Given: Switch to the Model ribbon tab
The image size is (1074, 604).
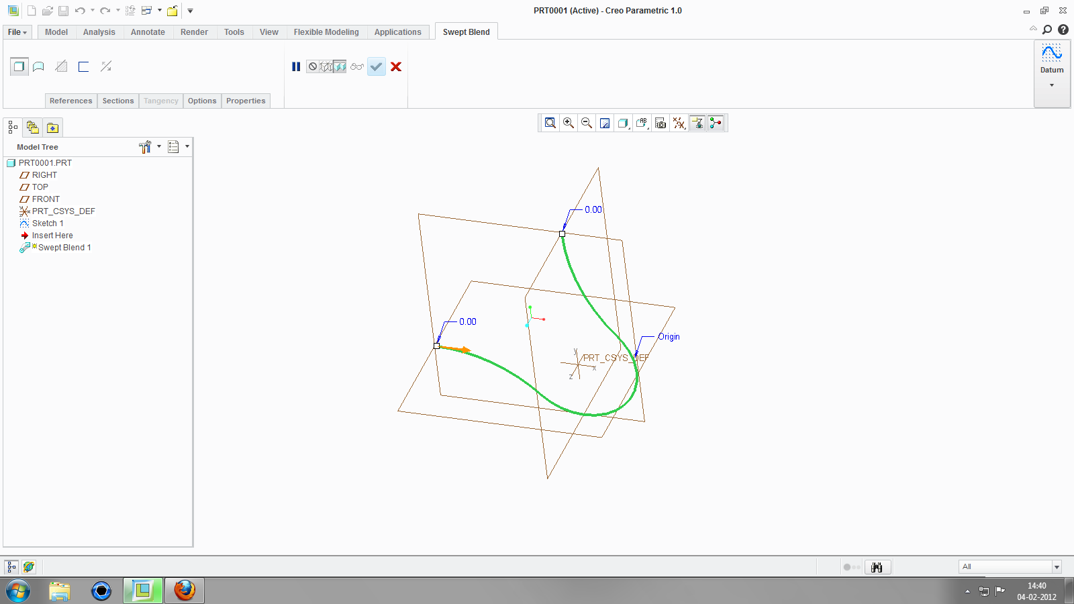Looking at the screenshot, I should (56, 32).
